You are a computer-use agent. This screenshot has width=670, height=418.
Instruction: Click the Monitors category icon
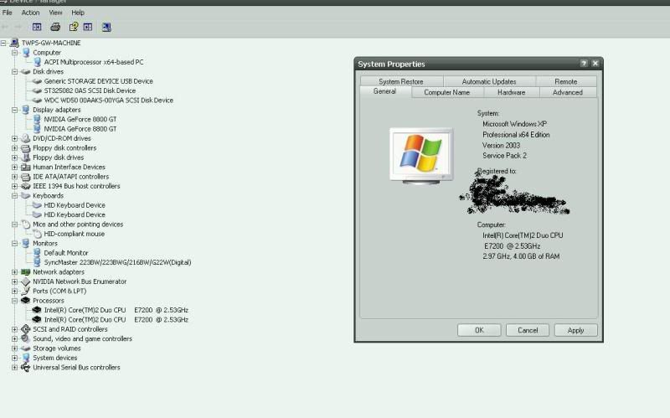click(x=26, y=243)
